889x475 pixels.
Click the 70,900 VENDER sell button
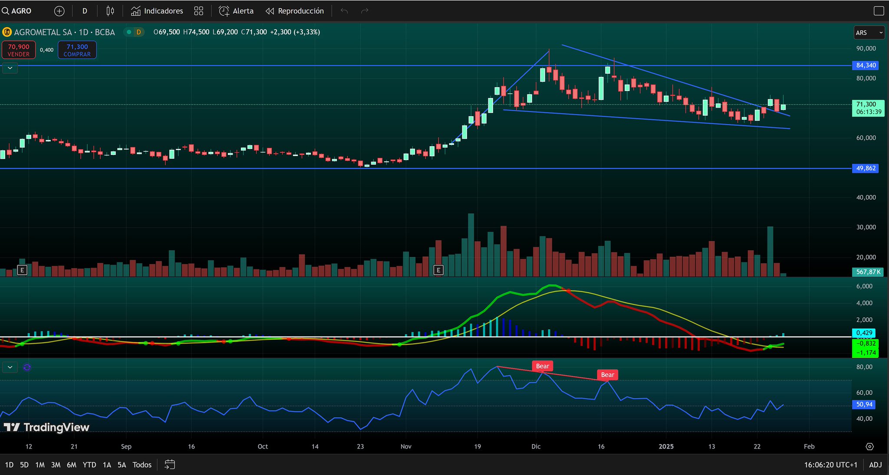[x=19, y=50]
